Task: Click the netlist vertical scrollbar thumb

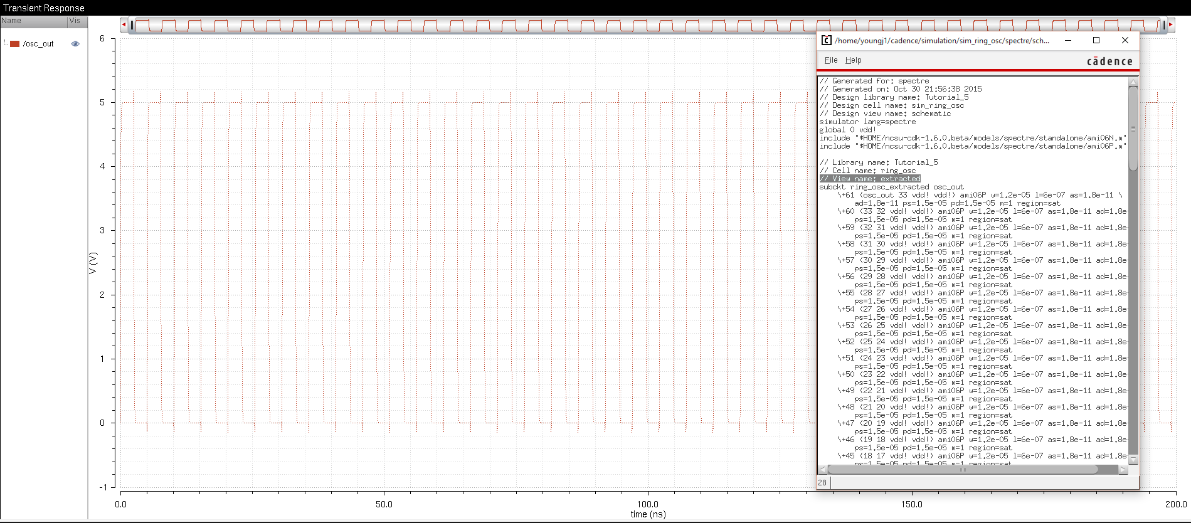Action: (1133, 129)
